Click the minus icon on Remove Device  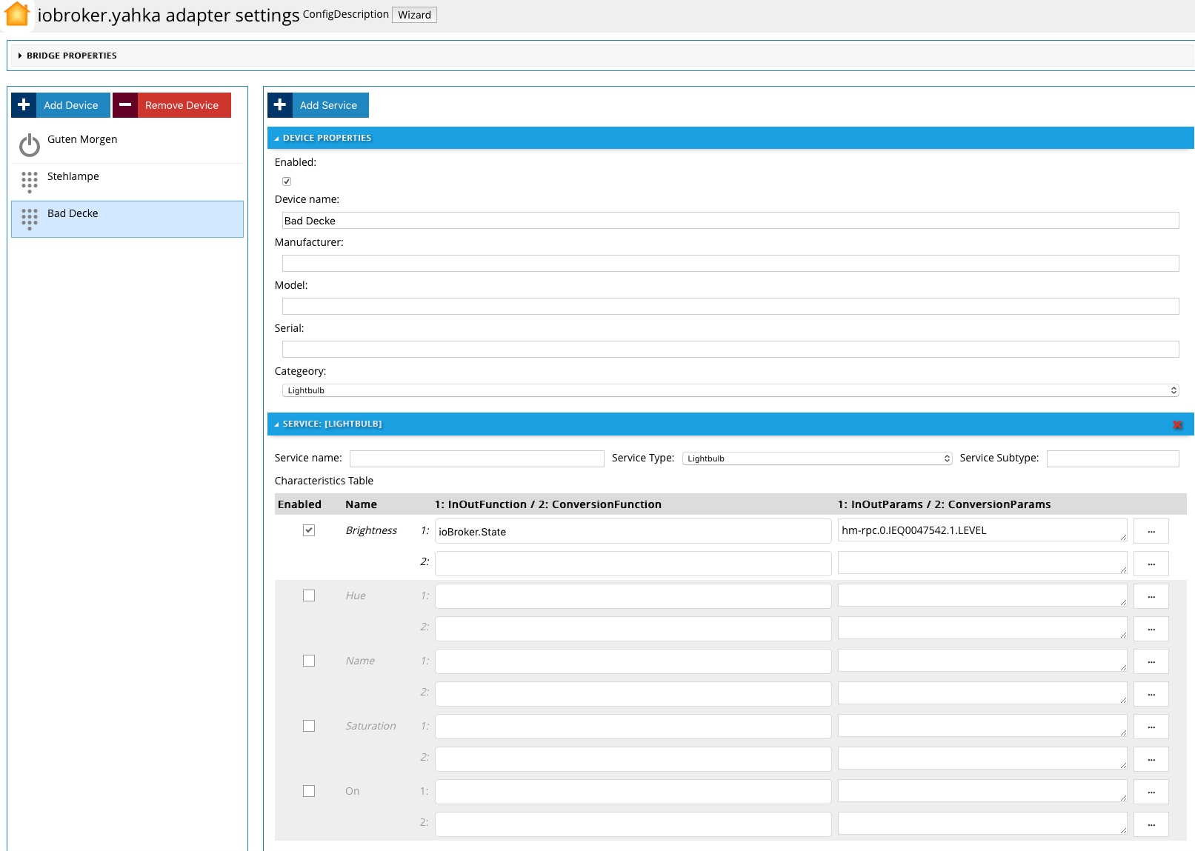coord(125,105)
